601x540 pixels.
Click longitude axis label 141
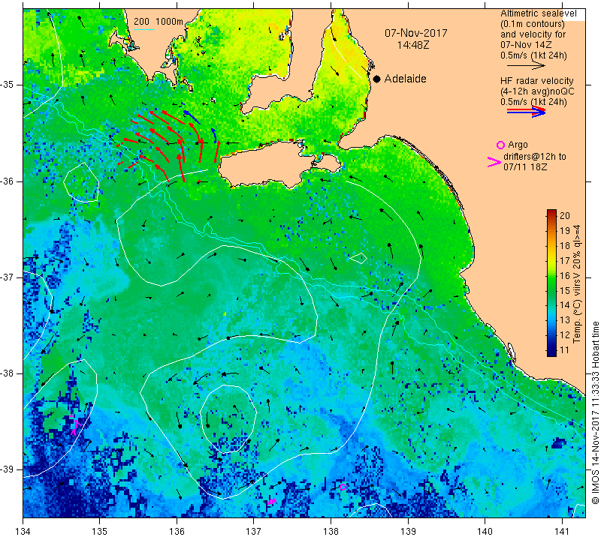tap(562, 532)
